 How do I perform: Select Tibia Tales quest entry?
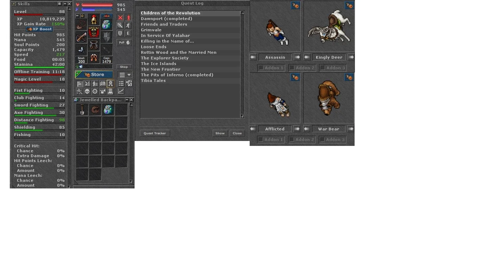(x=190, y=81)
